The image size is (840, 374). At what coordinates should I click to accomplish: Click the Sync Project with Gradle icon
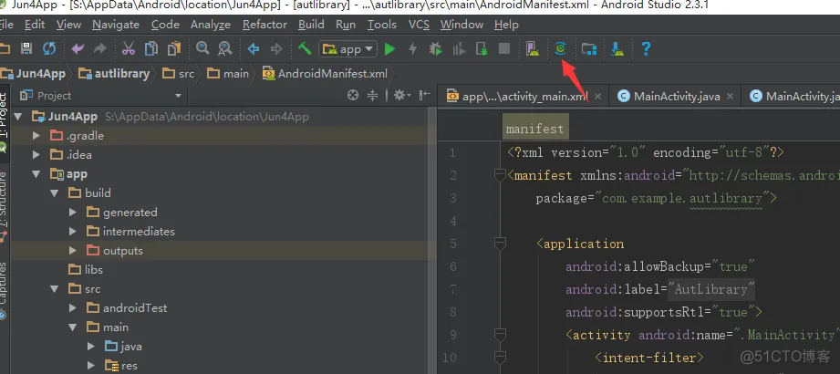point(560,48)
